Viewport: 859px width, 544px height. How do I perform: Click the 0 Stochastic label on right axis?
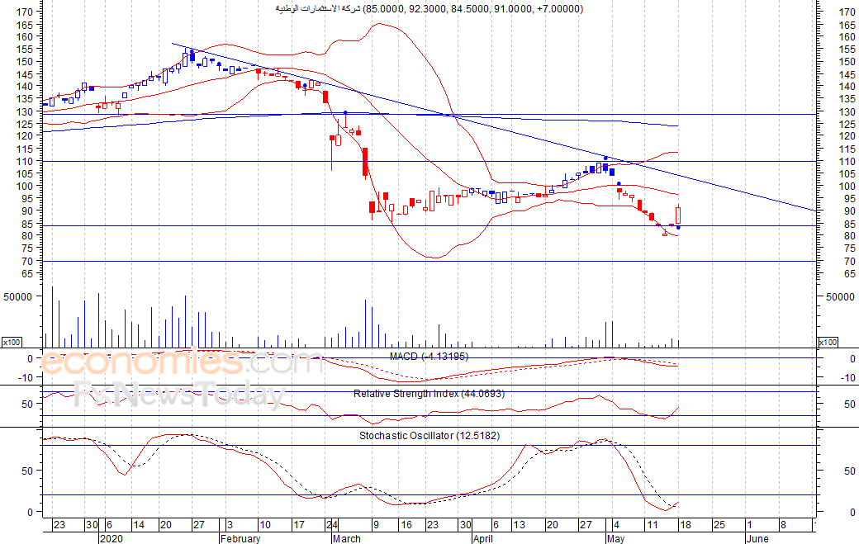(x=852, y=513)
